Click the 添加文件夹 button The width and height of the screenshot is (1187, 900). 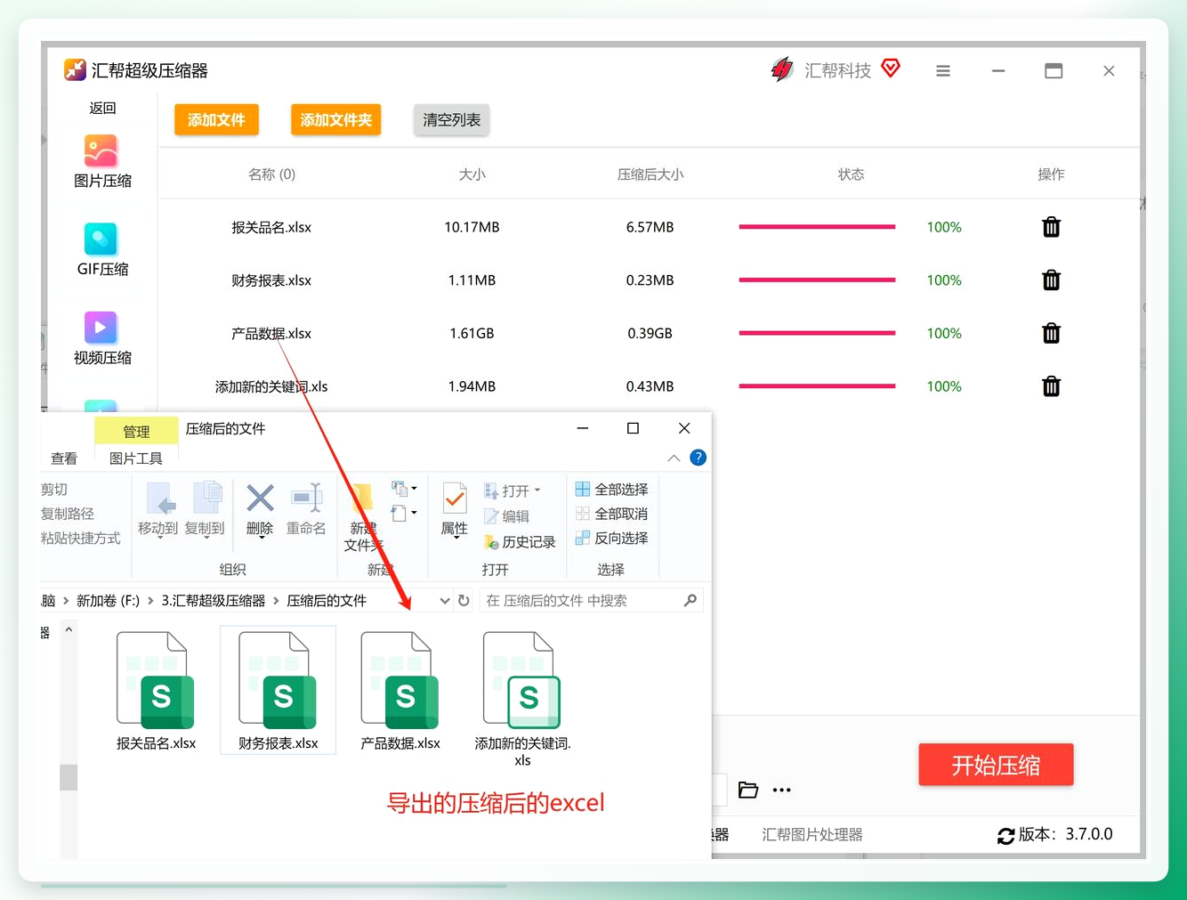click(x=336, y=120)
